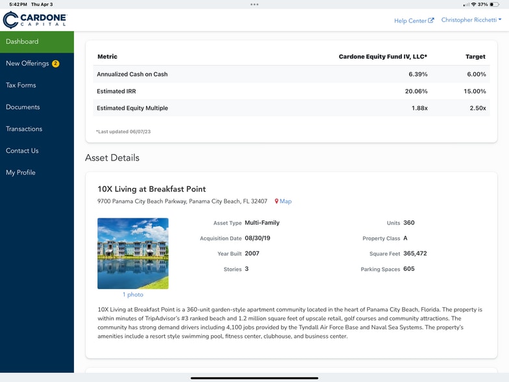Tap the three-dot multitasking icon at top
The width and height of the screenshot is (509, 382).
point(255,4)
